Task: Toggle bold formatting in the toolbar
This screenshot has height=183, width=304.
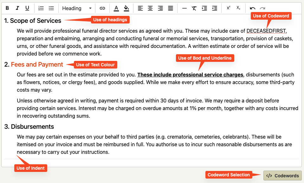Action: pos(7,8)
